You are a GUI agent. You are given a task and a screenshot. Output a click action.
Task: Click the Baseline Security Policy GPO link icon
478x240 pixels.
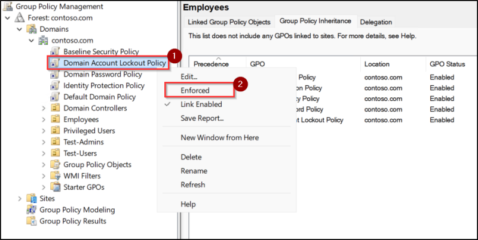[55, 52]
